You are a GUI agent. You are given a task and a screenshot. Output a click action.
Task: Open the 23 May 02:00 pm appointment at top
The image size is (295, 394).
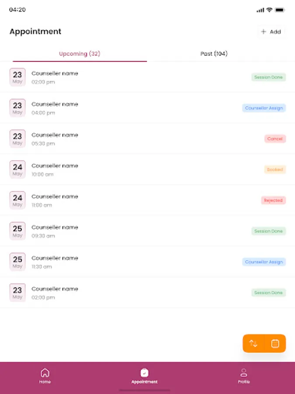tap(131, 77)
